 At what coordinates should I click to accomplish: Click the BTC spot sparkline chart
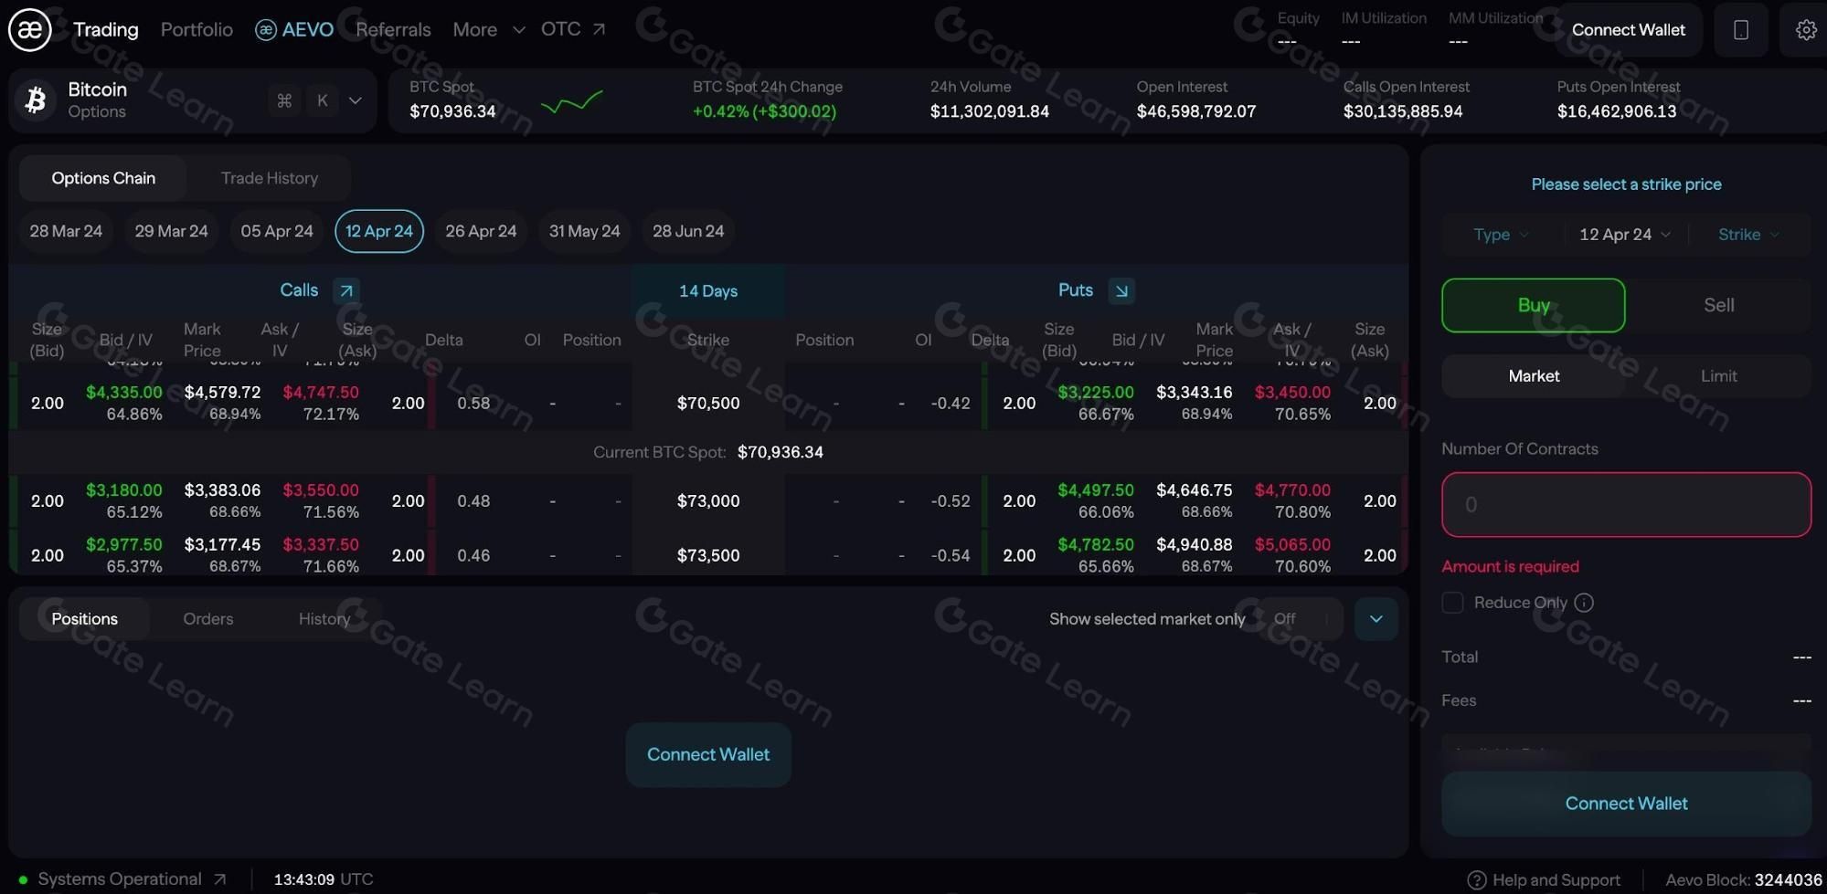pyautogui.click(x=572, y=101)
